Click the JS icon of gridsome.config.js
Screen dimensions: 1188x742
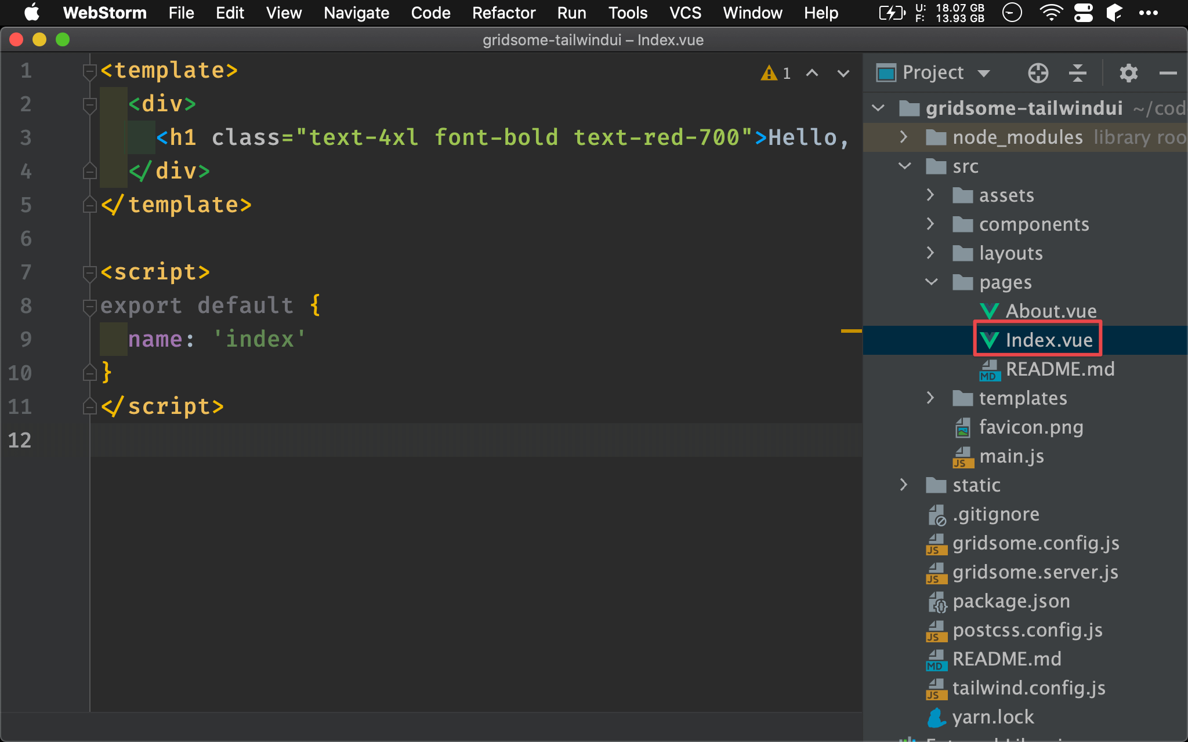(x=936, y=544)
